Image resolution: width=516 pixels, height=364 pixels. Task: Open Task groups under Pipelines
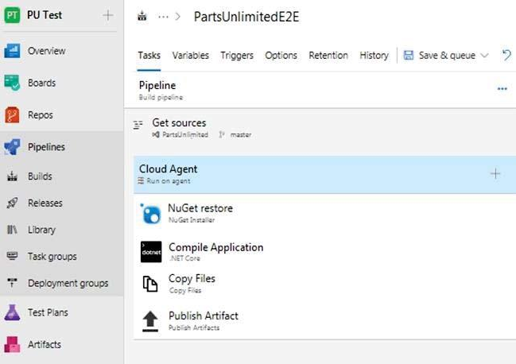click(52, 257)
